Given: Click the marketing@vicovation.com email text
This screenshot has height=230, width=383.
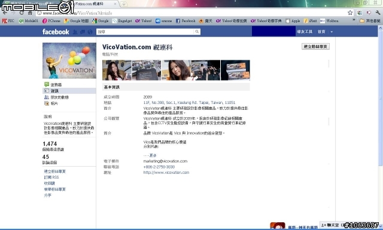Looking at the screenshot, I should point(165,161).
